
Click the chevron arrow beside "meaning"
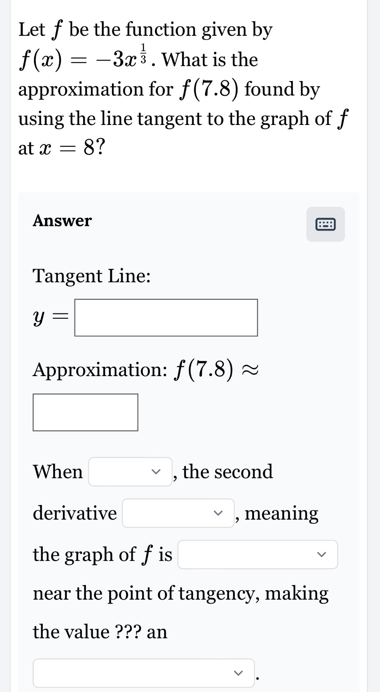pyautogui.click(x=218, y=513)
